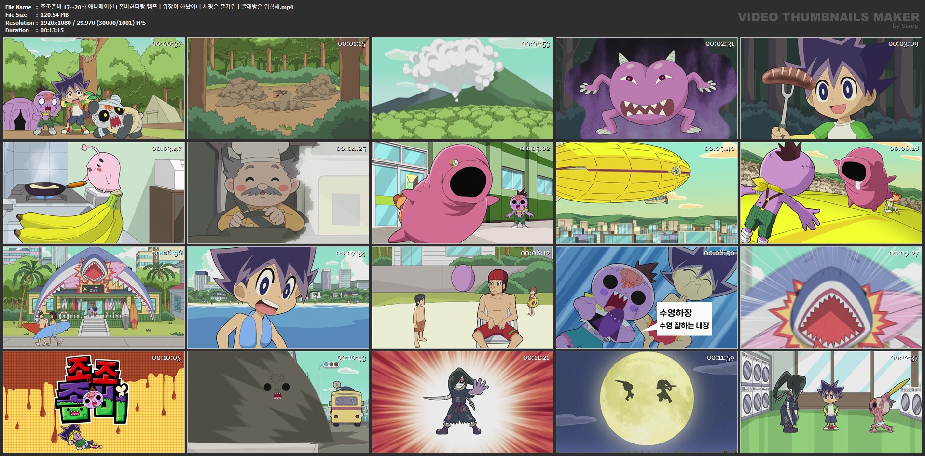Open the smoking volcano thumbnail at 00:01:53
Viewport: 925px width, 456px height.
point(462,88)
